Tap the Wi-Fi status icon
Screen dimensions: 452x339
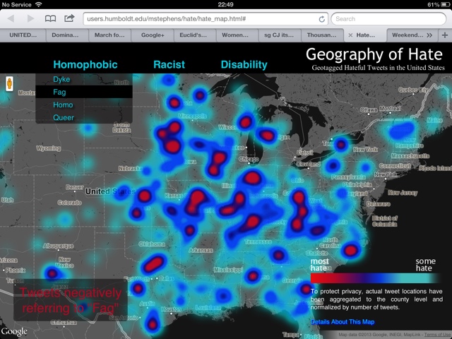(38, 4)
